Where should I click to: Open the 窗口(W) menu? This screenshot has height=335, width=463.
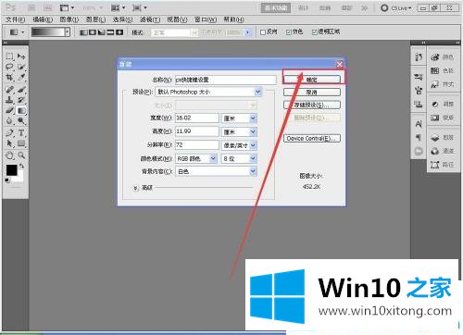pos(206,19)
